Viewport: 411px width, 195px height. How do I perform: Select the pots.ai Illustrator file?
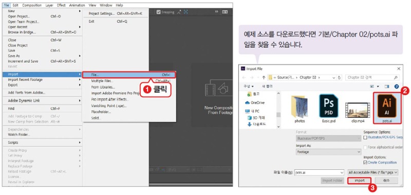pos(387,109)
